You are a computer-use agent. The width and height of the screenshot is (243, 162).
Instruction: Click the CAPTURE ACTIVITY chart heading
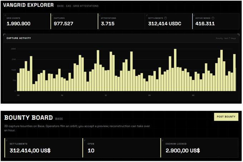[19, 38]
